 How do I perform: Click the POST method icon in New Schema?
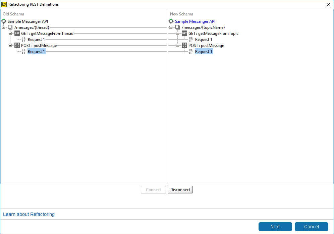pos(184,46)
